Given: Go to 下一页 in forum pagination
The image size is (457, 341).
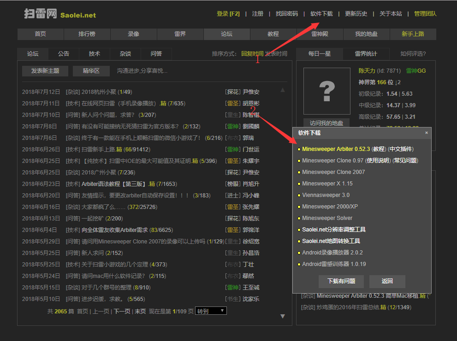Looking at the screenshot, I should click(x=122, y=312).
